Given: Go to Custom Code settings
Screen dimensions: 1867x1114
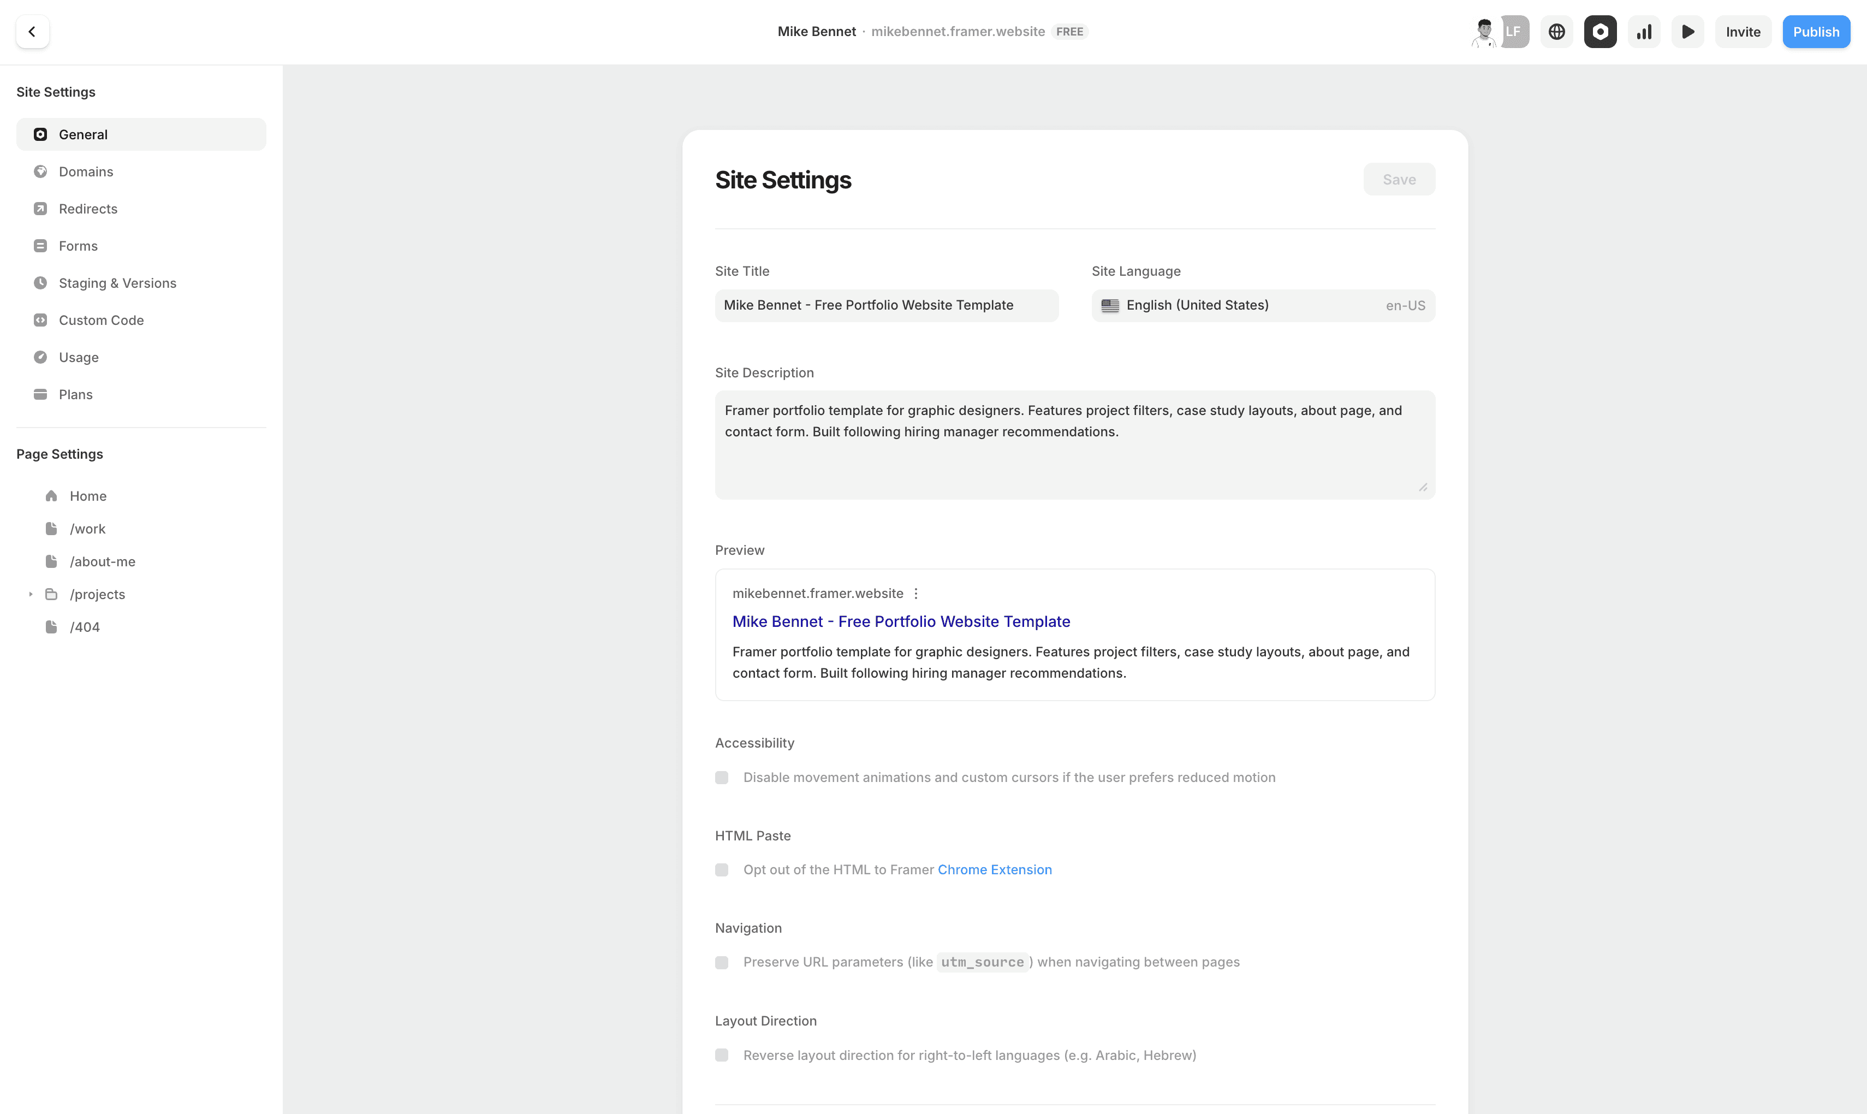Looking at the screenshot, I should pyautogui.click(x=100, y=321).
